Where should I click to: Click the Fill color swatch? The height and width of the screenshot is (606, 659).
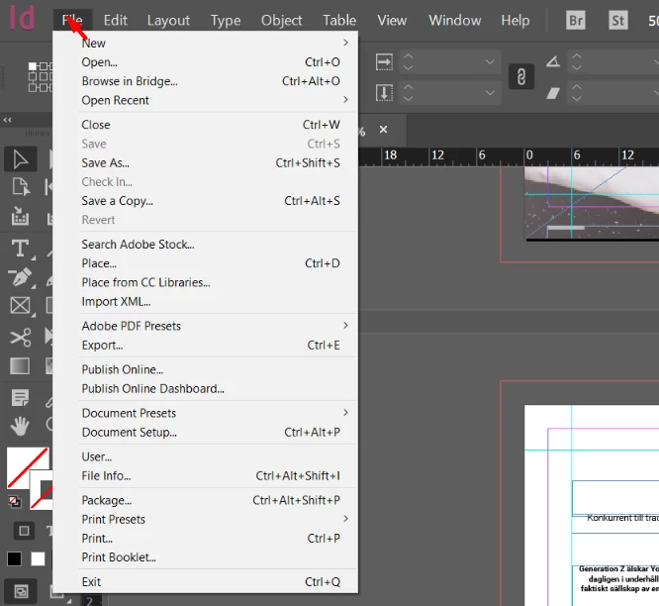click(x=28, y=468)
